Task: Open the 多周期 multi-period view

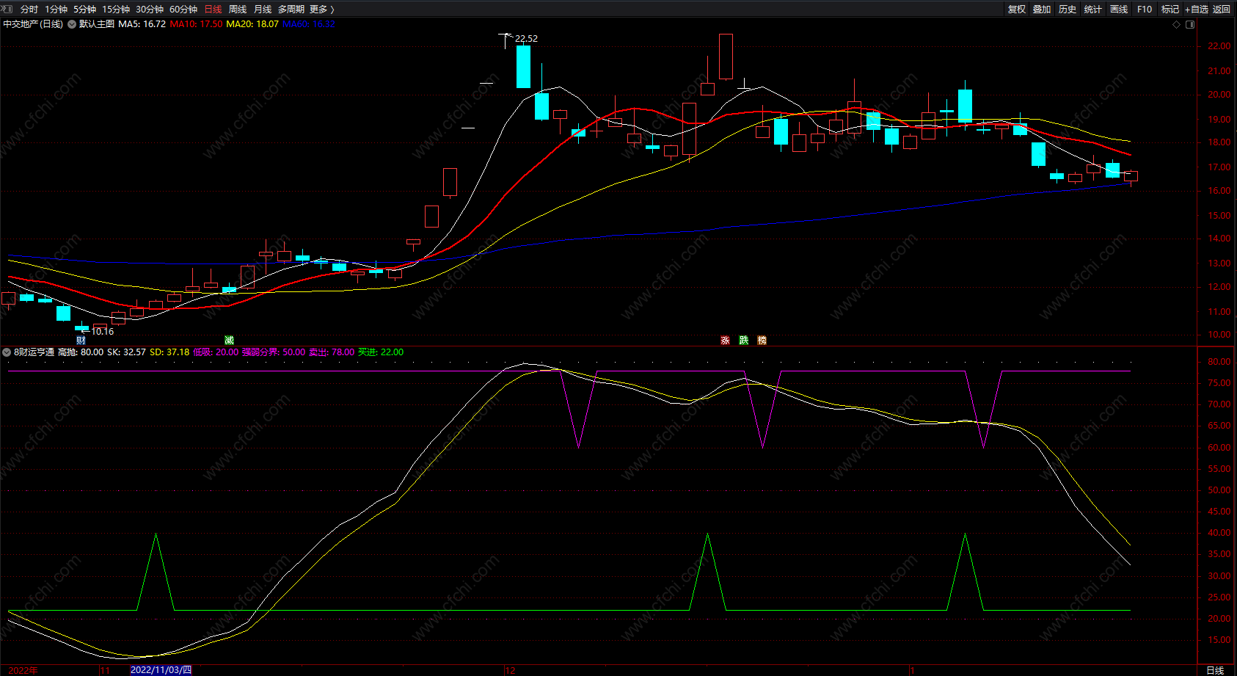Action: pyautogui.click(x=291, y=10)
